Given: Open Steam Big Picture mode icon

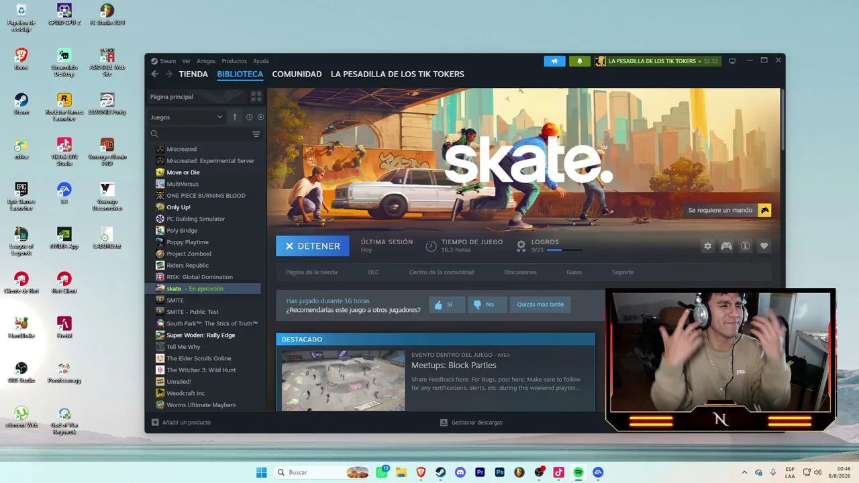Looking at the screenshot, I should (732, 61).
